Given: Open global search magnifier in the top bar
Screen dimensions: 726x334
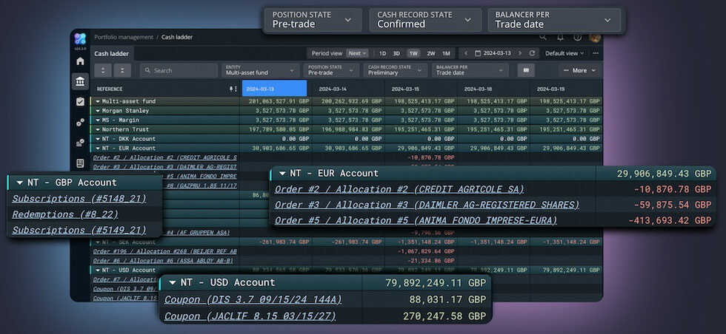Looking at the screenshot, I should [x=542, y=38].
